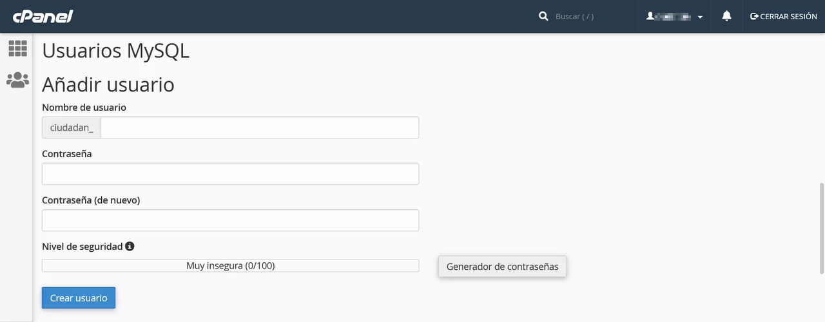
Task: Click the search magnifier icon
Action: (x=543, y=16)
